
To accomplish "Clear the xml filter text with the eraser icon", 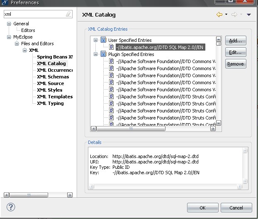I will 68,14.
